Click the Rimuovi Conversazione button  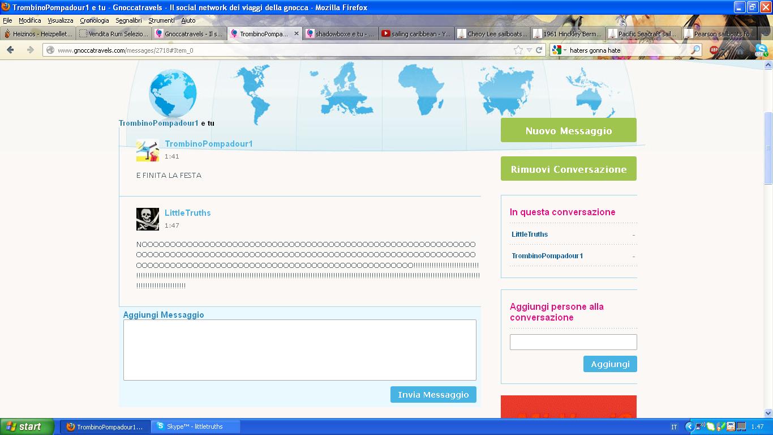pyautogui.click(x=568, y=169)
